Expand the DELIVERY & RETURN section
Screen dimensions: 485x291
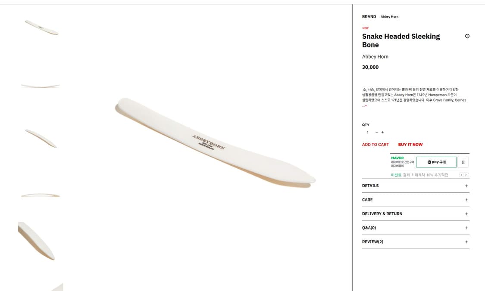[416, 214]
